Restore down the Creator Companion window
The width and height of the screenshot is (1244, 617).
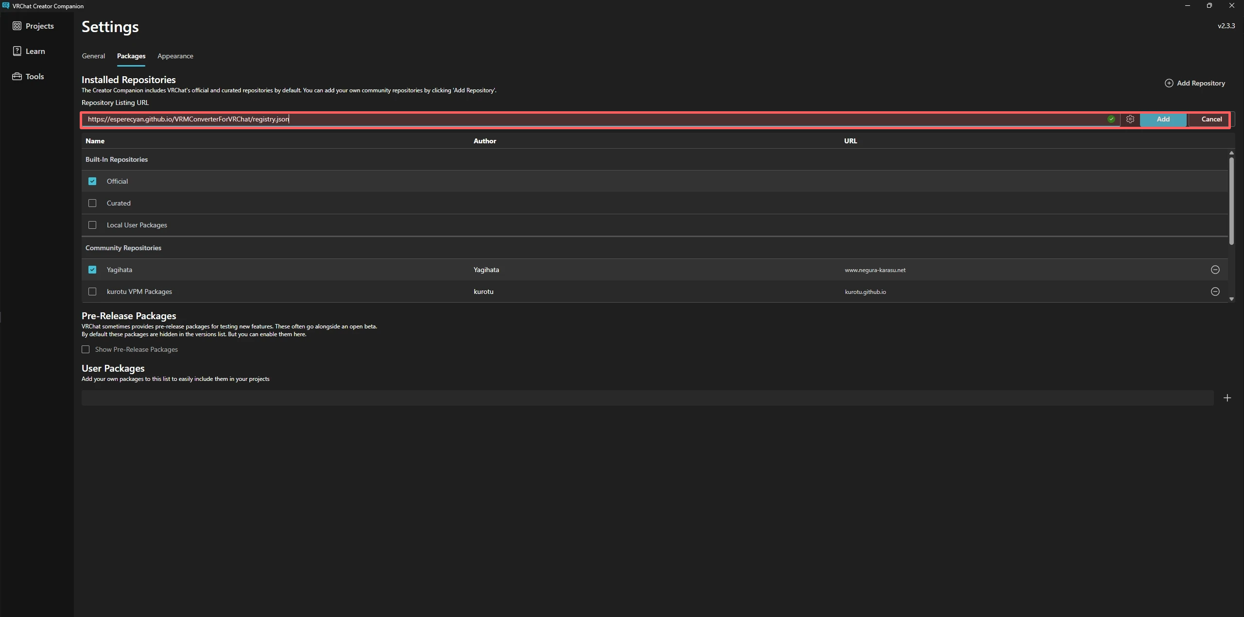click(1209, 6)
